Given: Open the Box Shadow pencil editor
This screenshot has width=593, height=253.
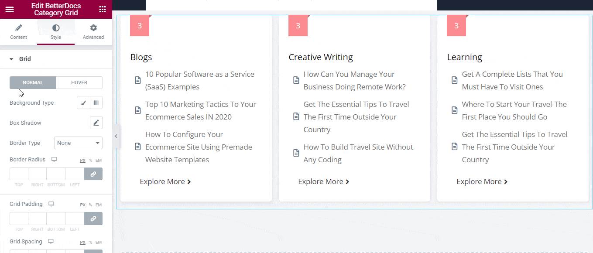Looking at the screenshot, I should [96, 123].
